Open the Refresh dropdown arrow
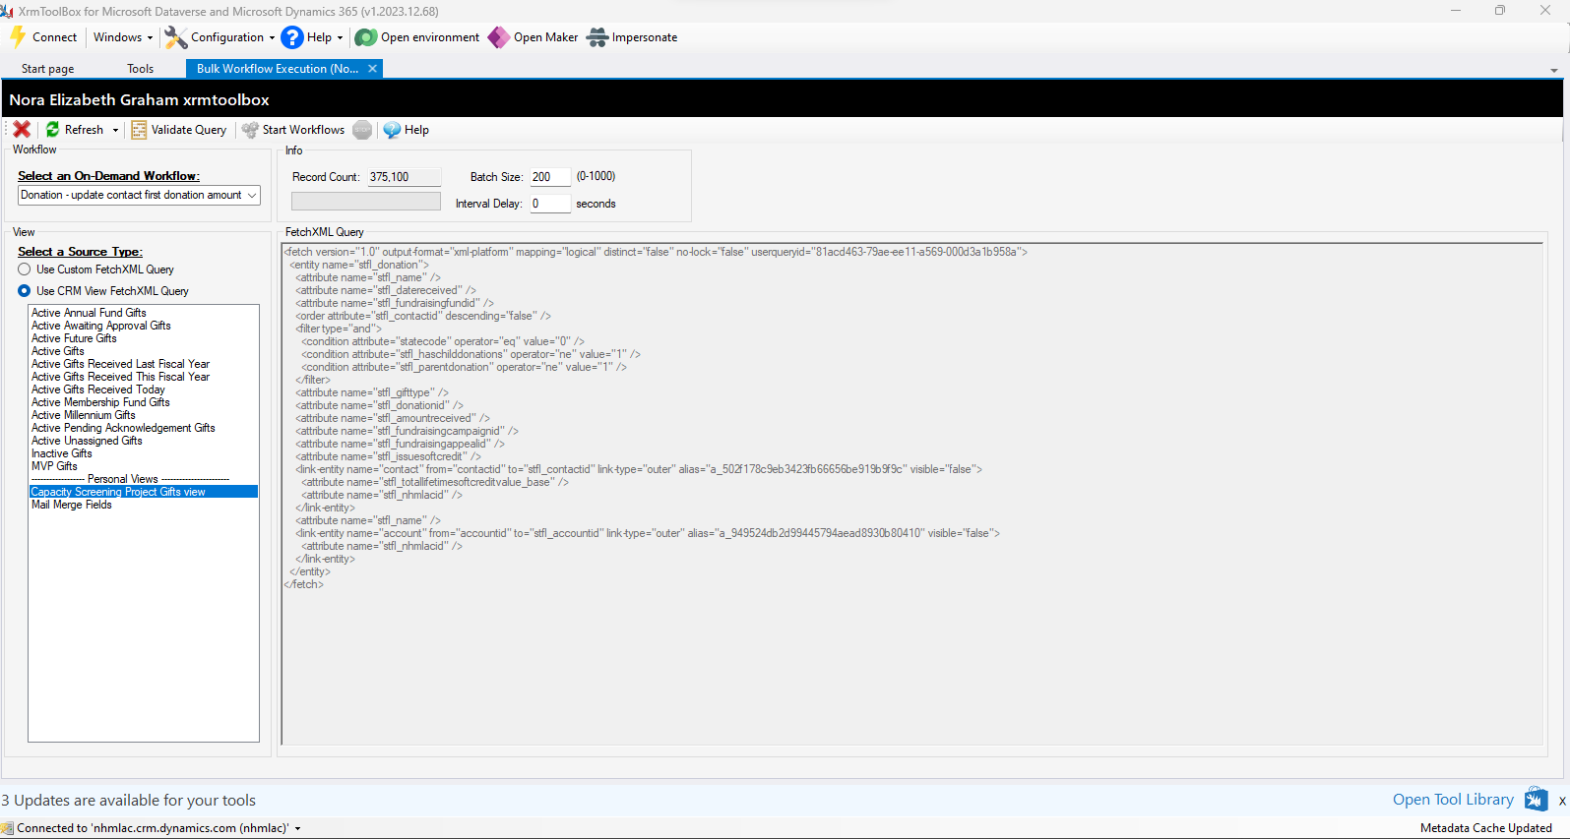Screen dimensions: 1570x839 [x=115, y=130]
